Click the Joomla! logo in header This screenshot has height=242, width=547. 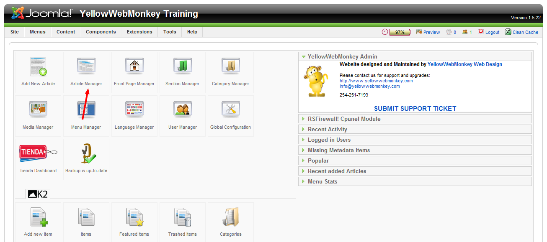point(42,13)
